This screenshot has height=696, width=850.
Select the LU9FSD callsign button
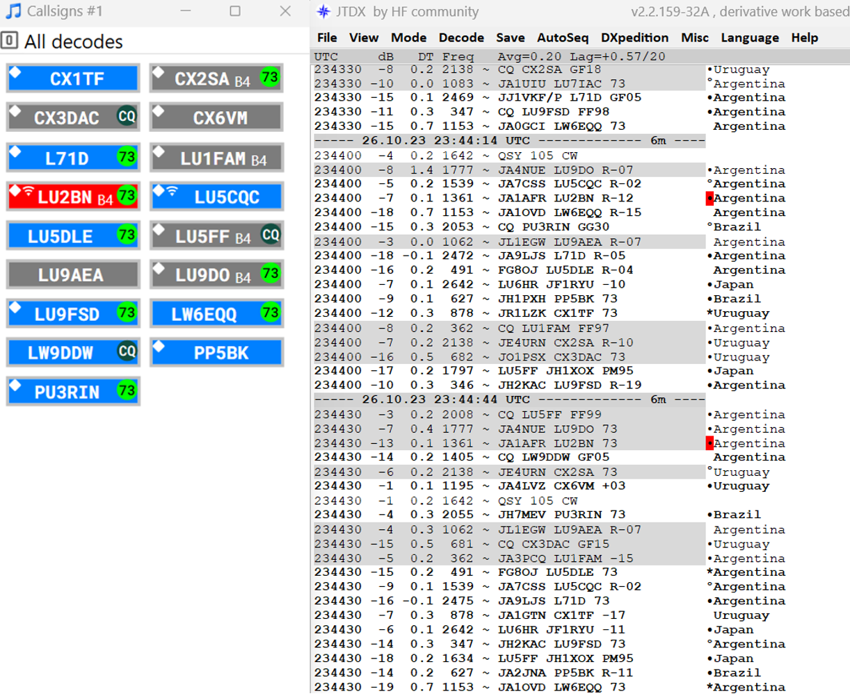(x=73, y=313)
